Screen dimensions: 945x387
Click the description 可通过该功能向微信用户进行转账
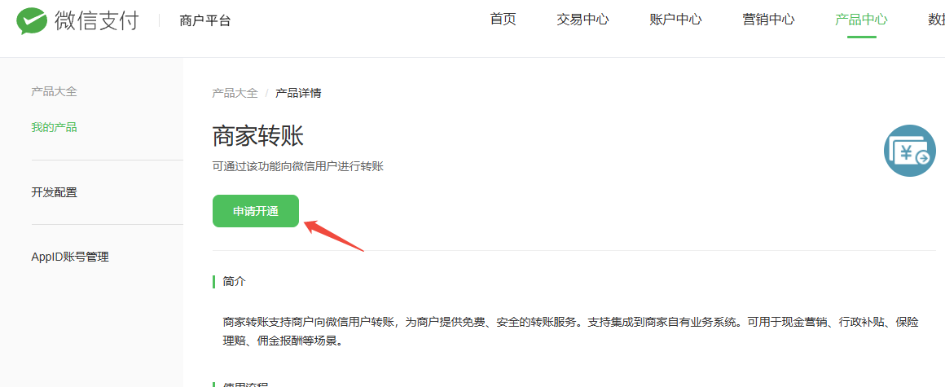pyautogui.click(x=297, y=167)
